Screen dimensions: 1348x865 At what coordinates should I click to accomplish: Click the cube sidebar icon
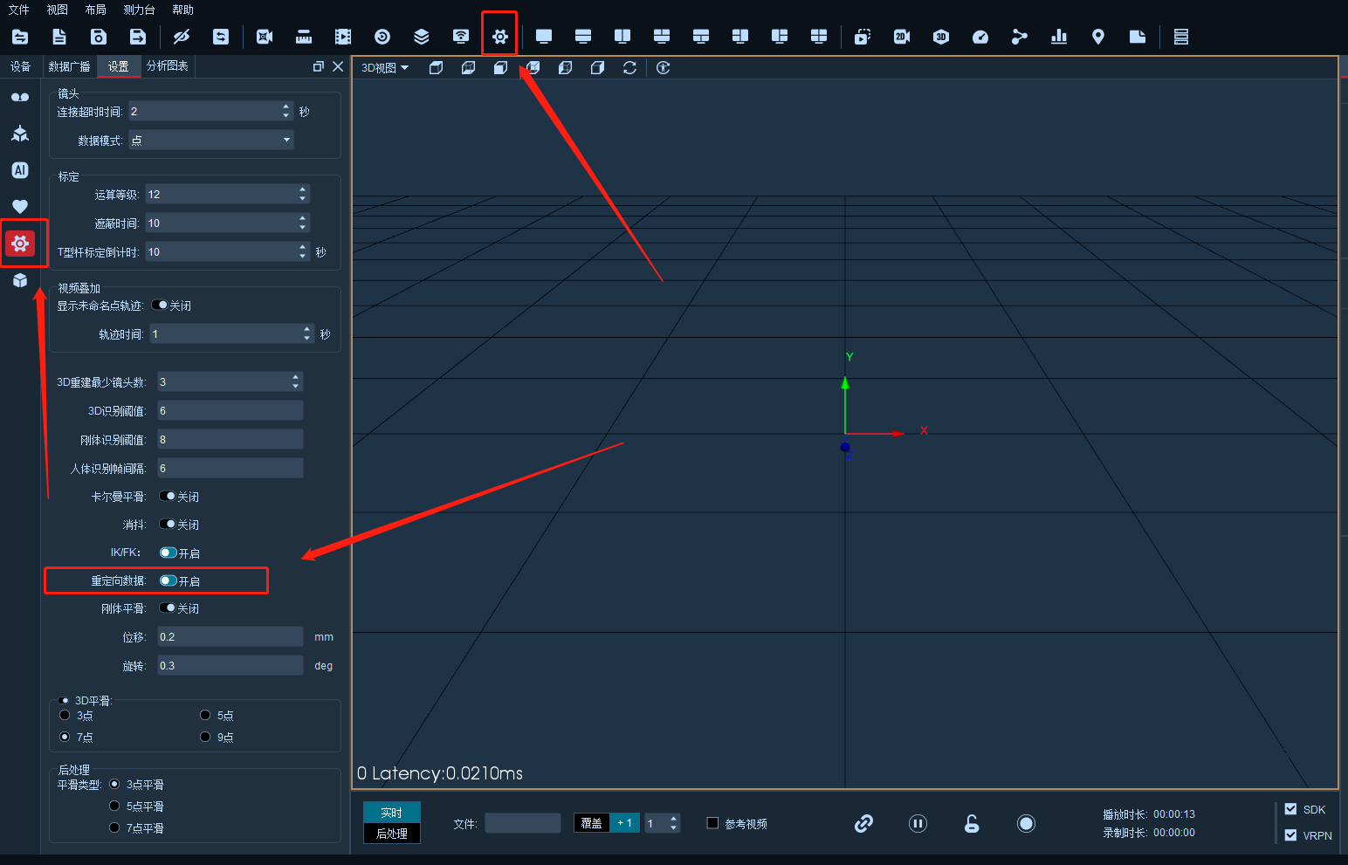20,280
